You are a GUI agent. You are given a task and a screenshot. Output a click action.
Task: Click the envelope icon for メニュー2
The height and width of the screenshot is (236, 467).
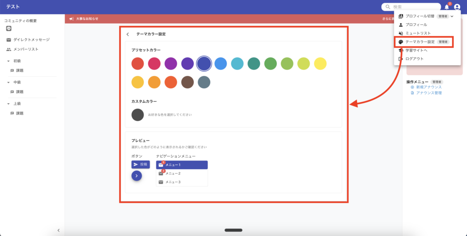[161, 174]
